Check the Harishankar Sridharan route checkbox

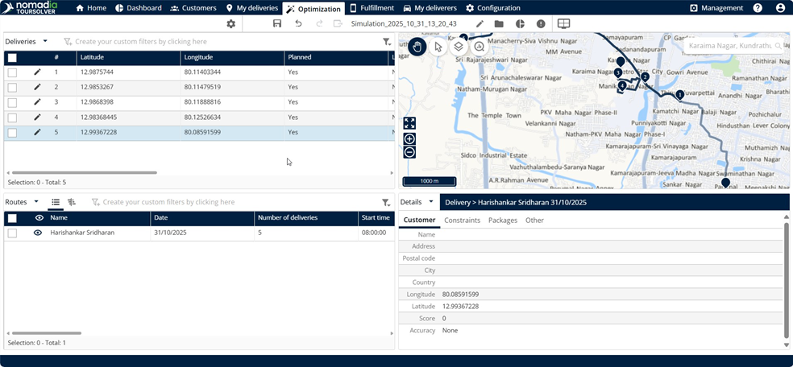(x=12, y=233)
